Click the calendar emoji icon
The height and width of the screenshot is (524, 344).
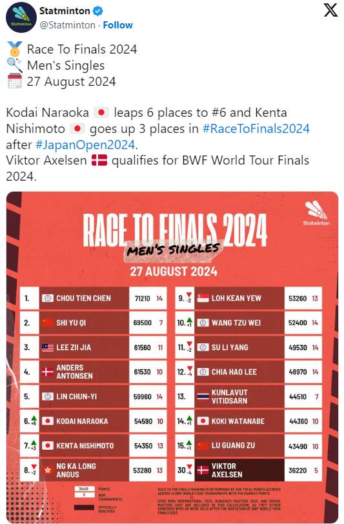(x=15, y=81)
